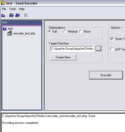Click the Create New button
This screenshot has width=125, height=132.
click(63, 57)
